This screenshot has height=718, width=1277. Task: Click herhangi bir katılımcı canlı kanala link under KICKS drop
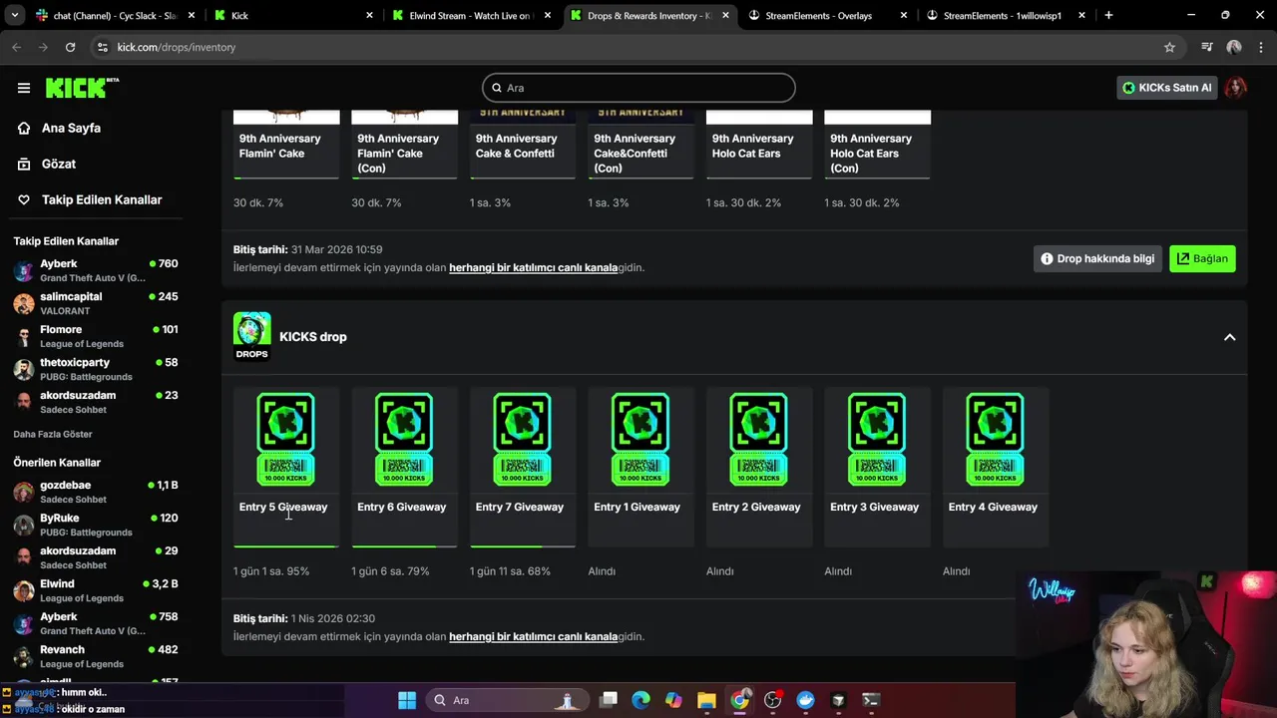533,636
